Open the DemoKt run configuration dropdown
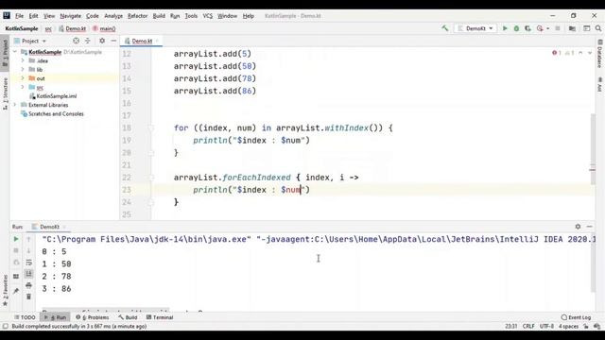The width and height of the screenshot is (605, 340). coord(475,28)
